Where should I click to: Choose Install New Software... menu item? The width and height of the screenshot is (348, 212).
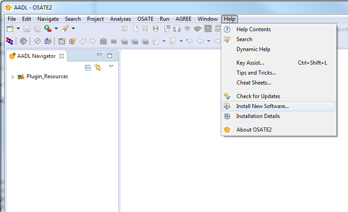pos(279,106)
